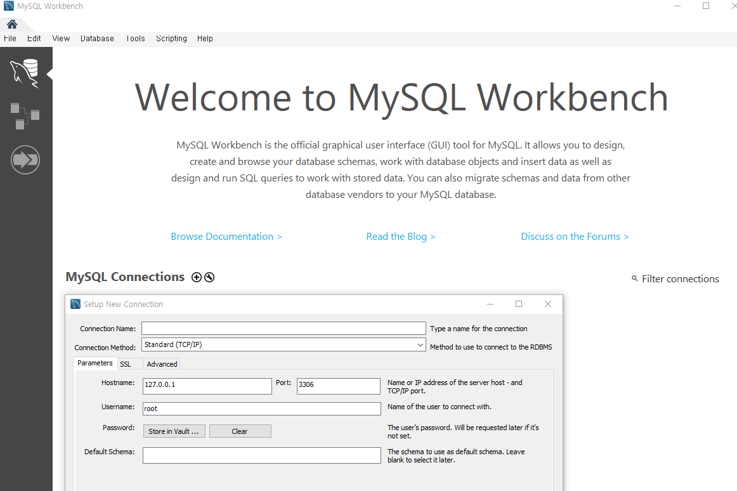
Task: Switch to the SSL tab
Action: tap(126, 364)
